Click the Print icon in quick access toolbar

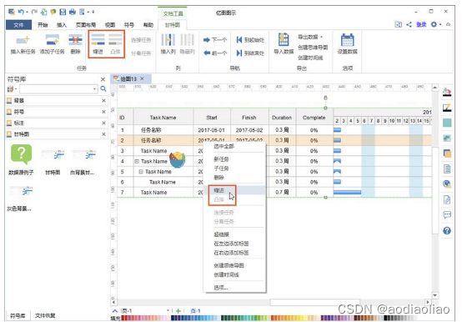(x=73, y=12)
